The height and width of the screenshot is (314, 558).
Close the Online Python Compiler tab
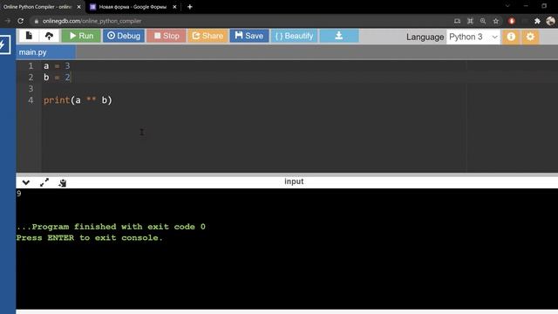tap(78, 7)
